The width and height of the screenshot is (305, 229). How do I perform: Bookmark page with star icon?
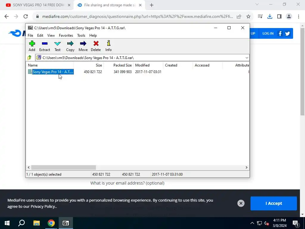click(248, 17)
